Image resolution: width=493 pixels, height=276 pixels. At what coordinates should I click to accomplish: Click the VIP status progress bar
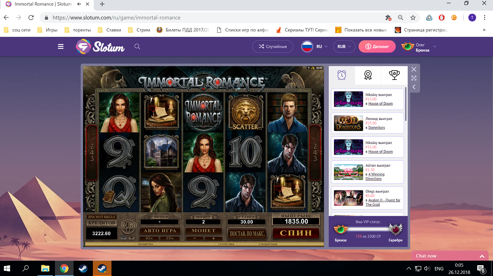coord(368,229)
